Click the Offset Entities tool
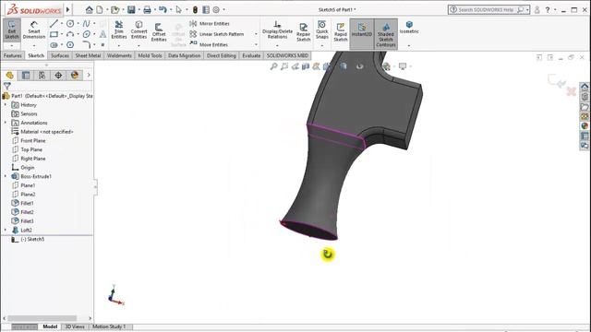This screenshot has width=591, height=332. coord(159,32)
